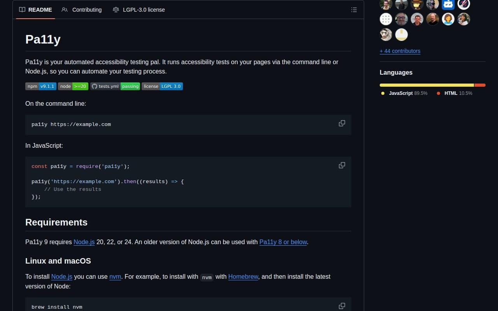Image resolution: width=498 pixels, height=311 pixels.
Task: Open the Node.js link
Action: [84, 242]
